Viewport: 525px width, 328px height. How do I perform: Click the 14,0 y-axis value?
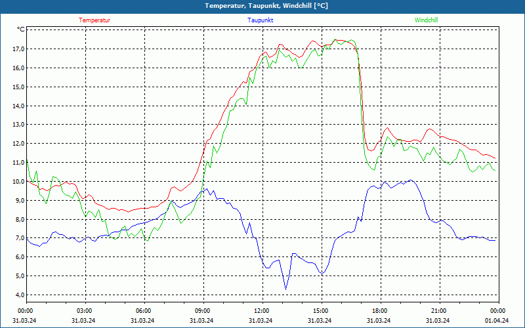19,106
